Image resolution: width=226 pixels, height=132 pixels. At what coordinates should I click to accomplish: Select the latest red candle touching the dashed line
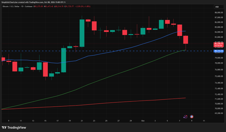[x=186, y=40]
